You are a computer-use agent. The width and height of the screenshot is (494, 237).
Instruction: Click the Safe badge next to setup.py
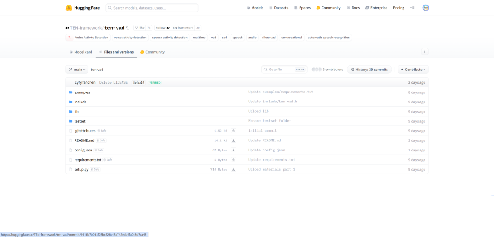click(95, 169)
